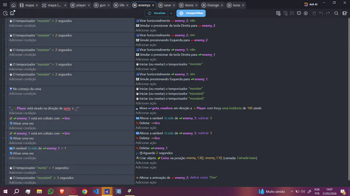350x196 pixels.
Task: Switch to the player events tab
Action: (80, 5)
